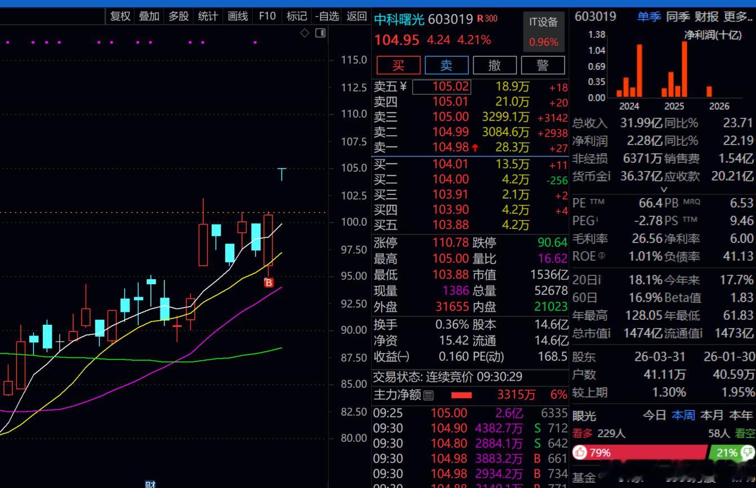The width and height of the screenshot is (756, 488).
Task: Click the red 主力净额 flow bar
Action: (x=462, y=396)
